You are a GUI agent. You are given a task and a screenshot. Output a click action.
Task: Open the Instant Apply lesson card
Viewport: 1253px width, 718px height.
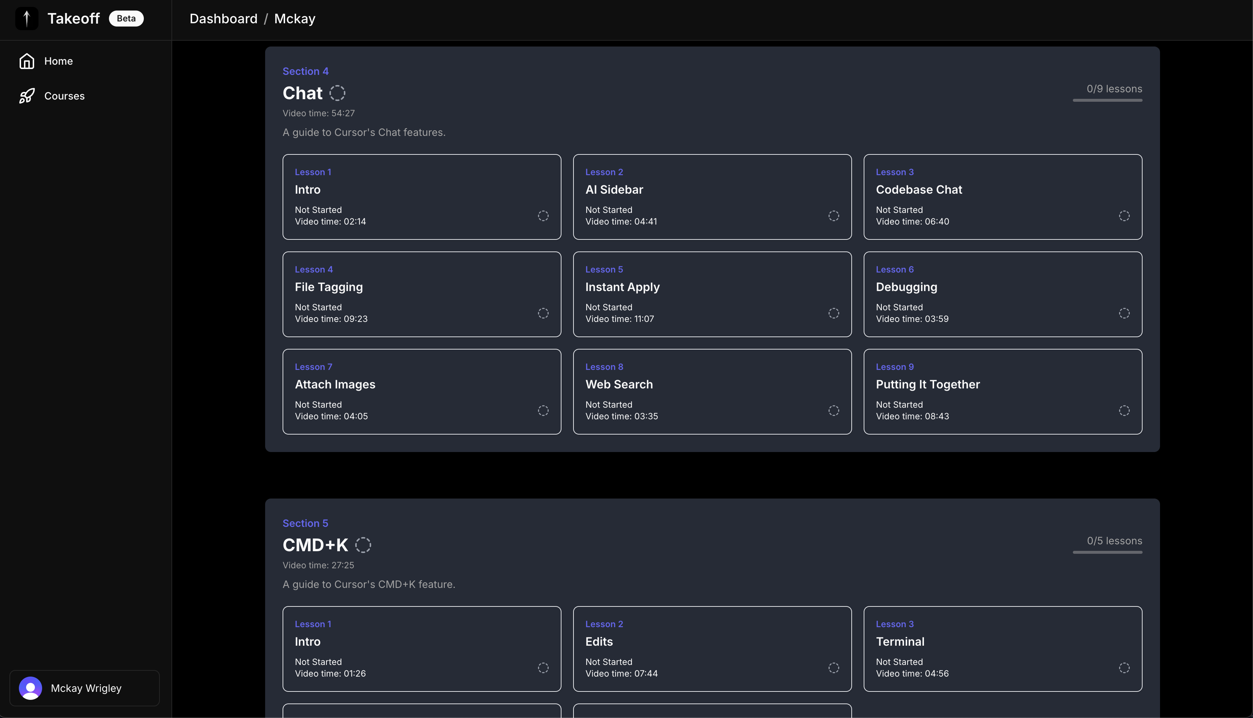pos(712,294)
